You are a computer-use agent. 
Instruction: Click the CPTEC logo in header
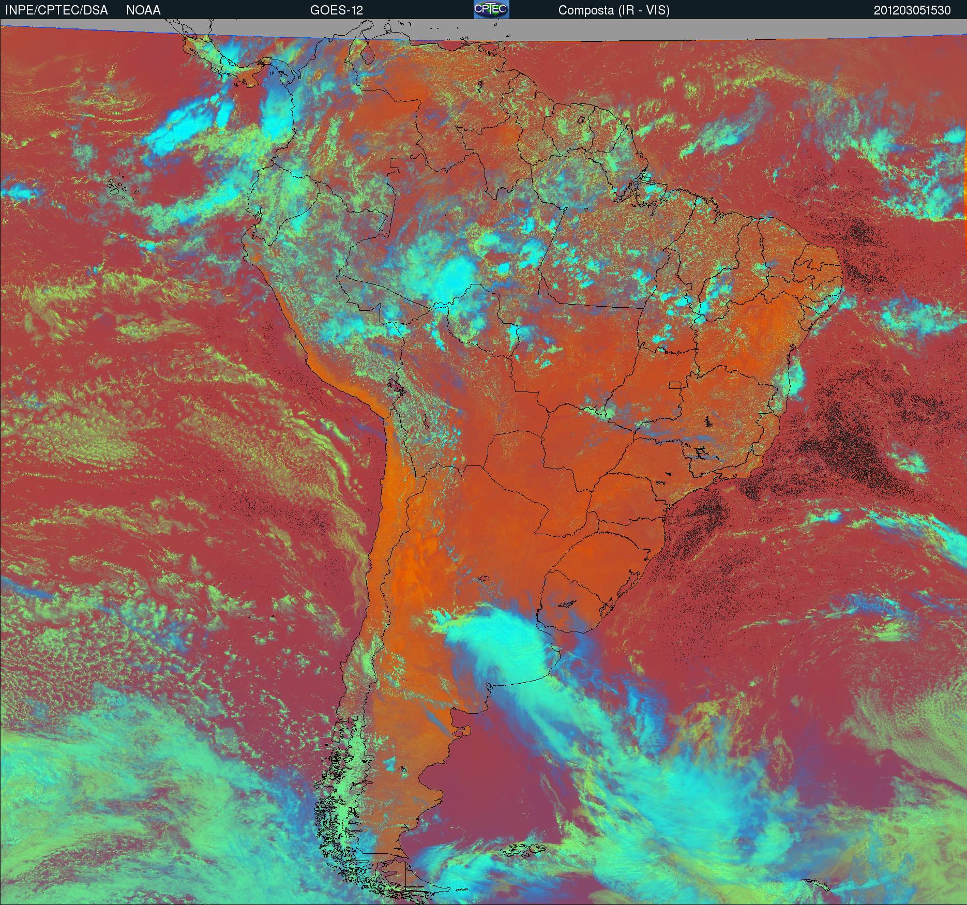pyautogui.click(x=492, y=9)
